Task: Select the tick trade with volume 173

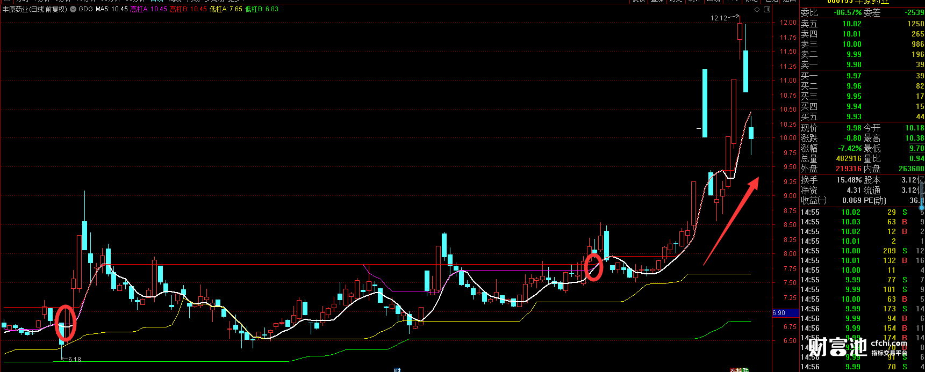Action: (862, 309)
